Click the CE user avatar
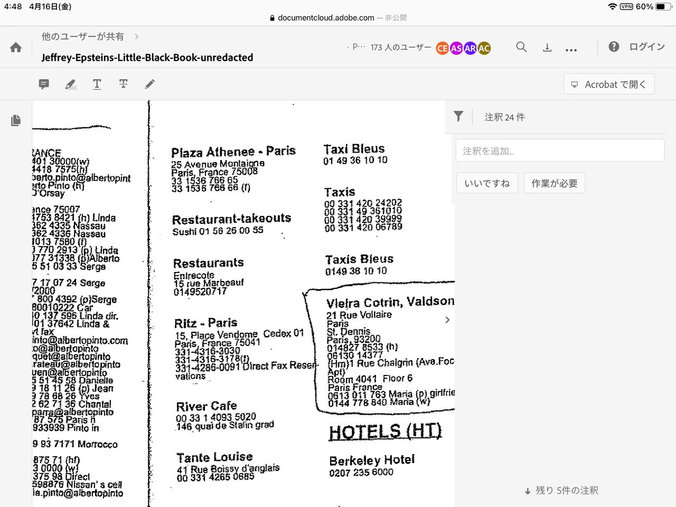This screenshot has height=507, width=676. pyautogui.click(x=443, y=48)
